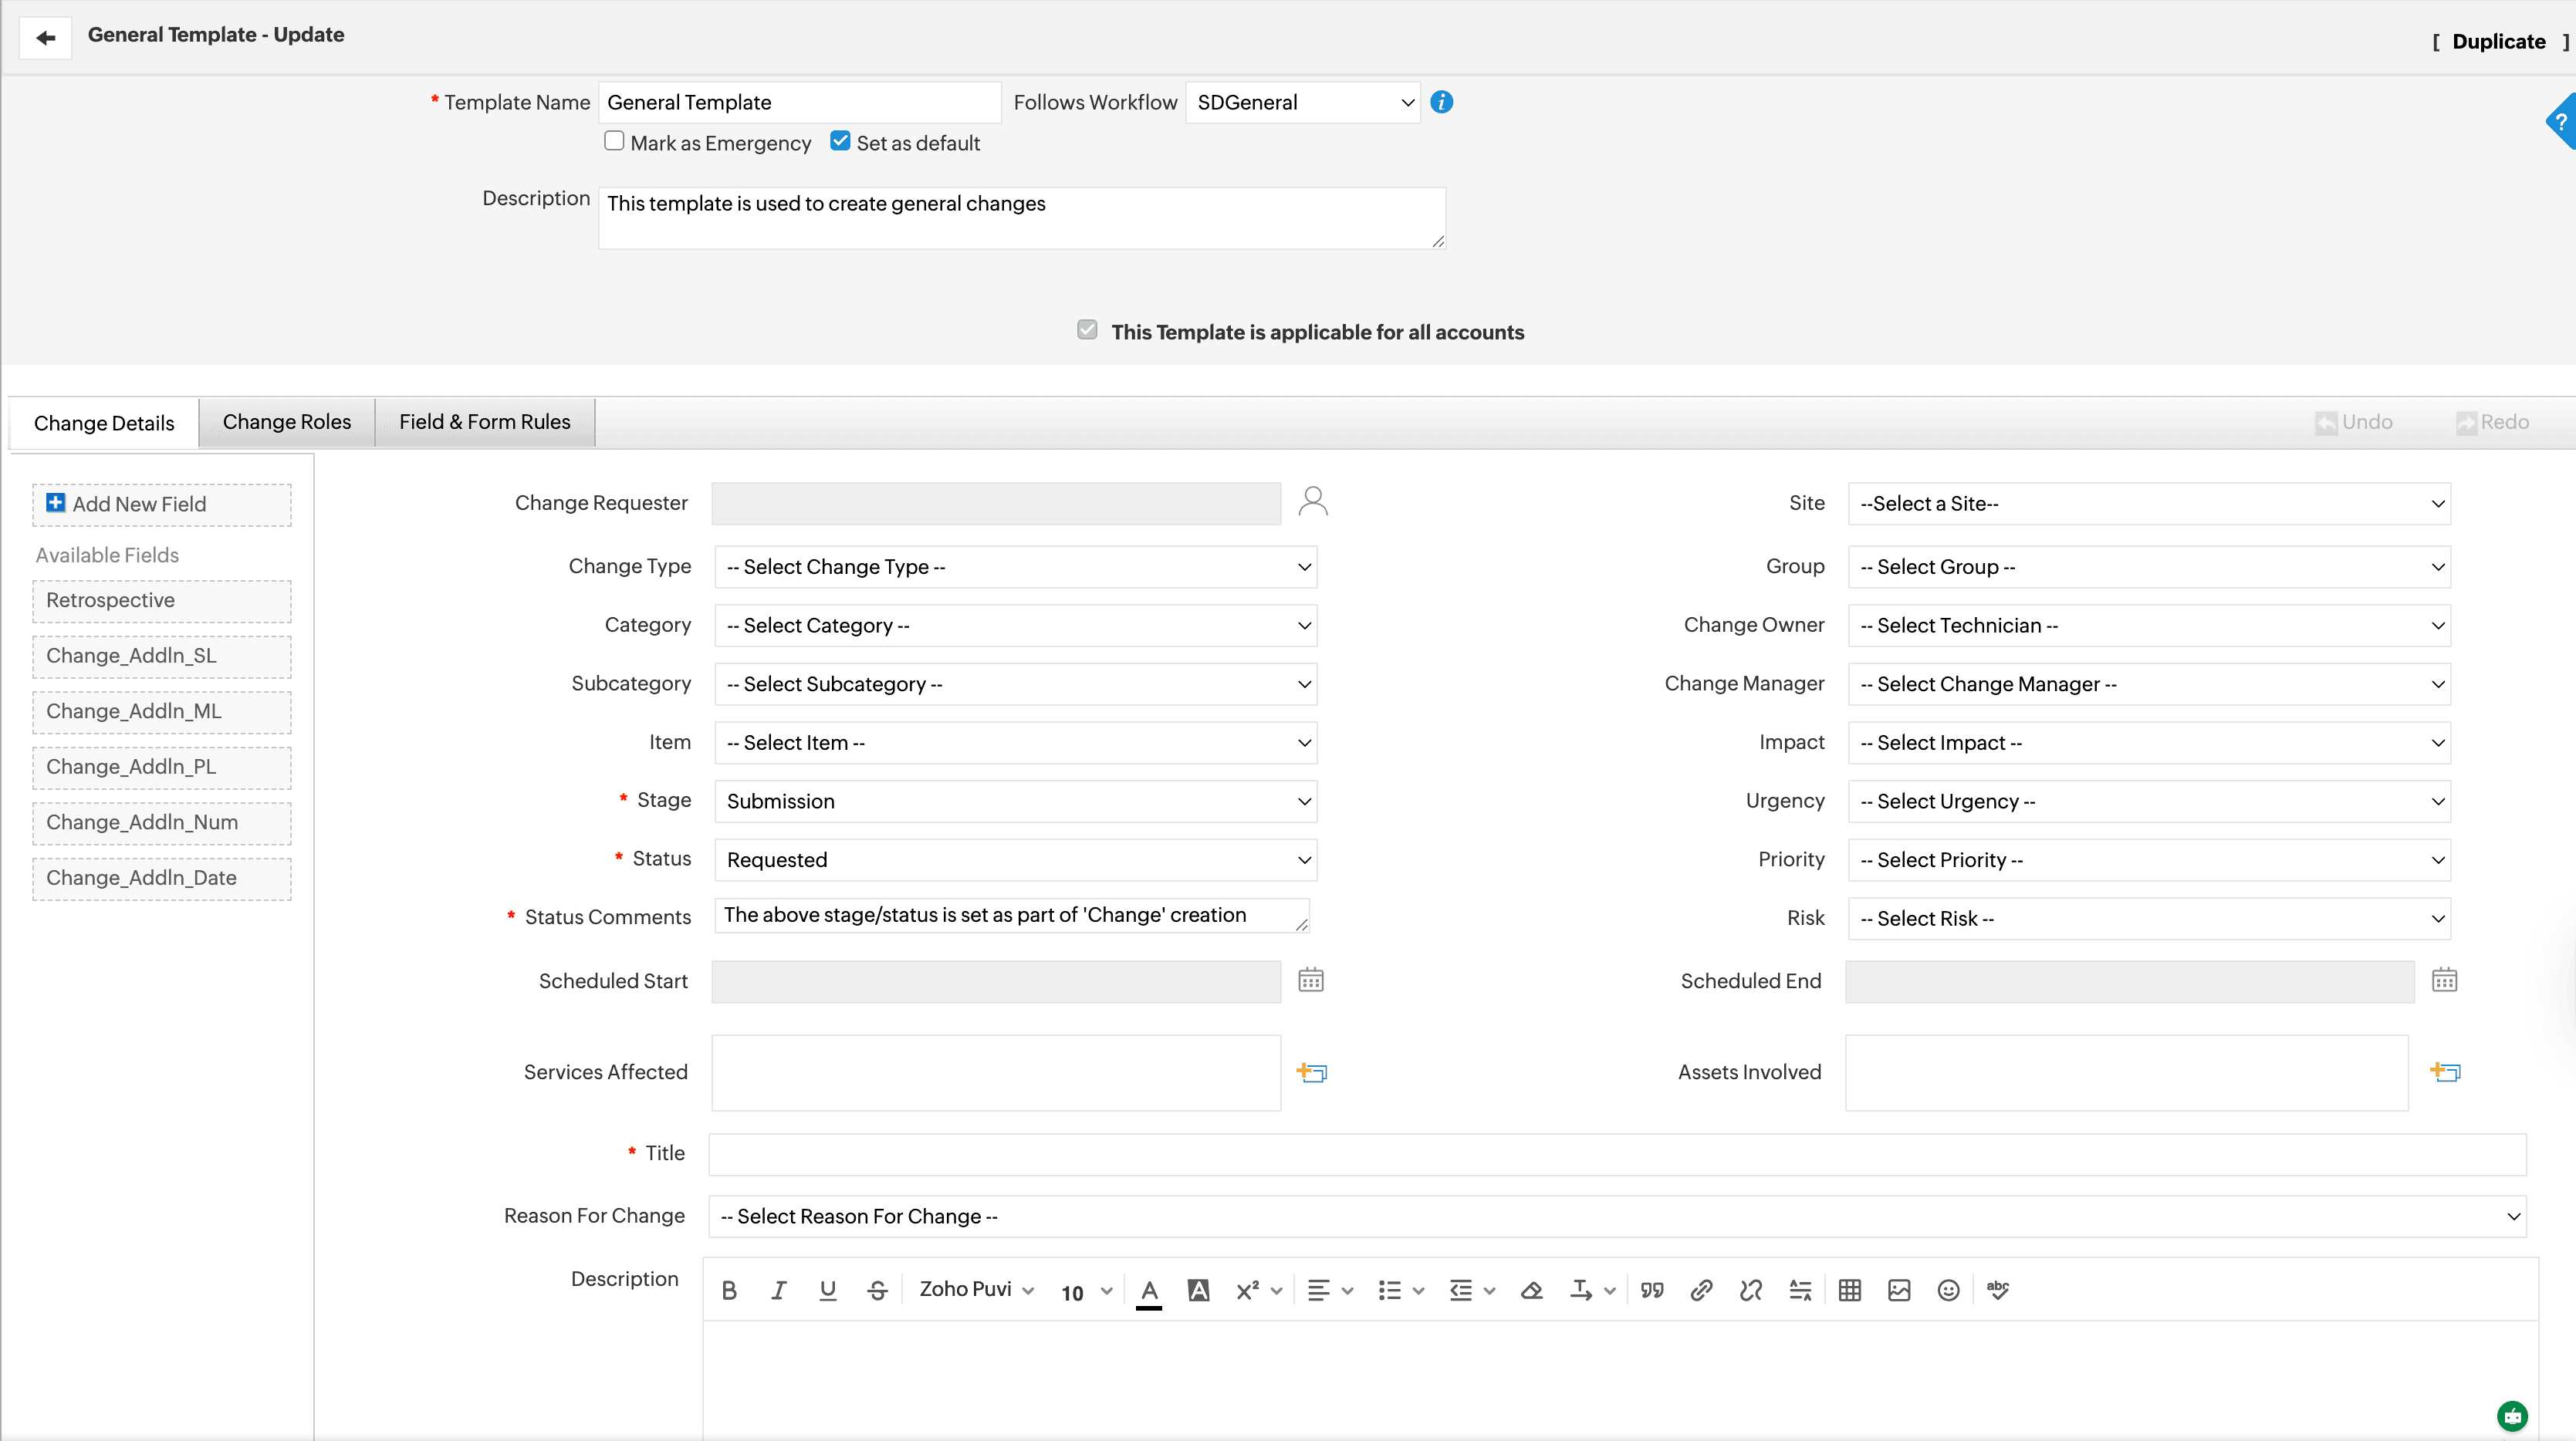Insert an emoji smiley

(x=1948, y=1290)
